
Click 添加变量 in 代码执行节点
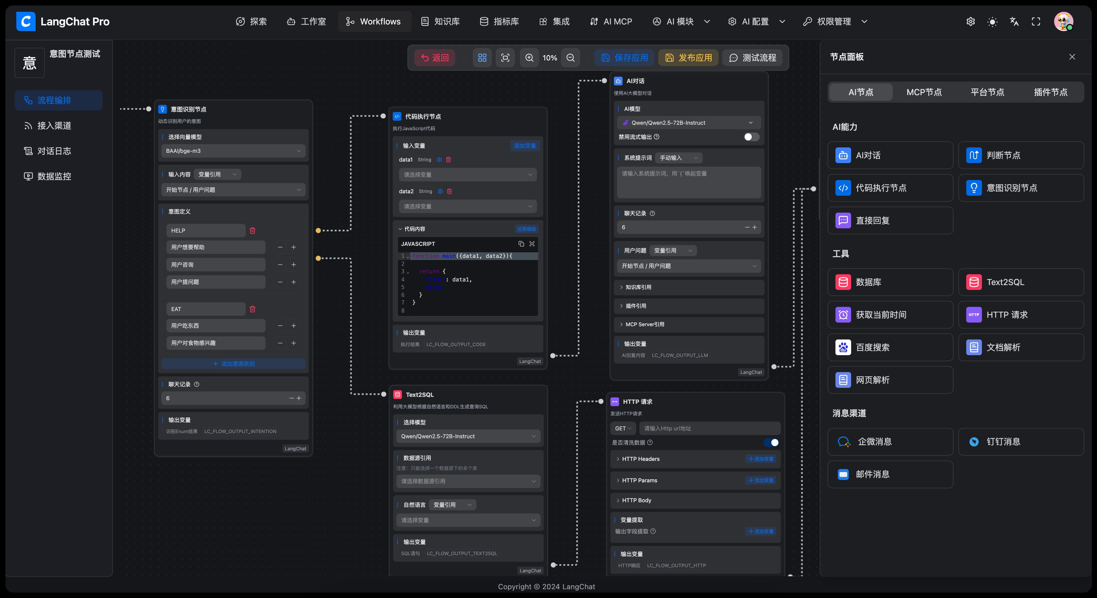tap(525, 146)
